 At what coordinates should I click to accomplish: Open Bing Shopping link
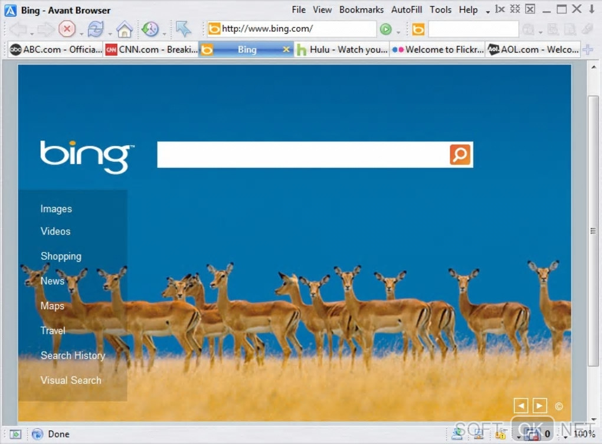(x=61, y=256)
